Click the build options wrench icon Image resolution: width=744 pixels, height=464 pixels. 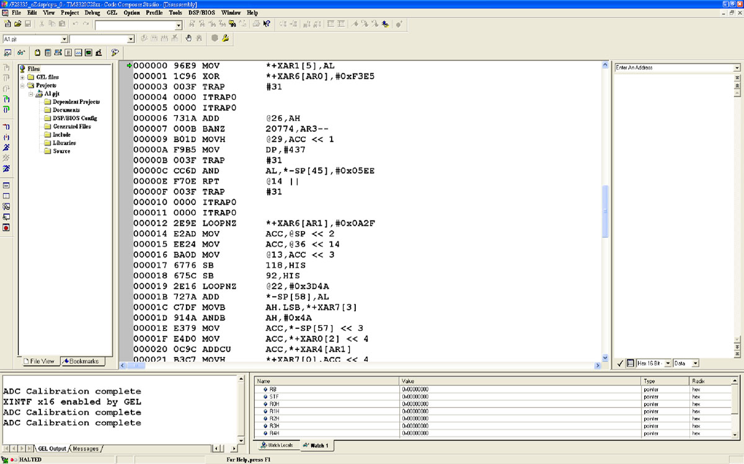pos(225,38)
